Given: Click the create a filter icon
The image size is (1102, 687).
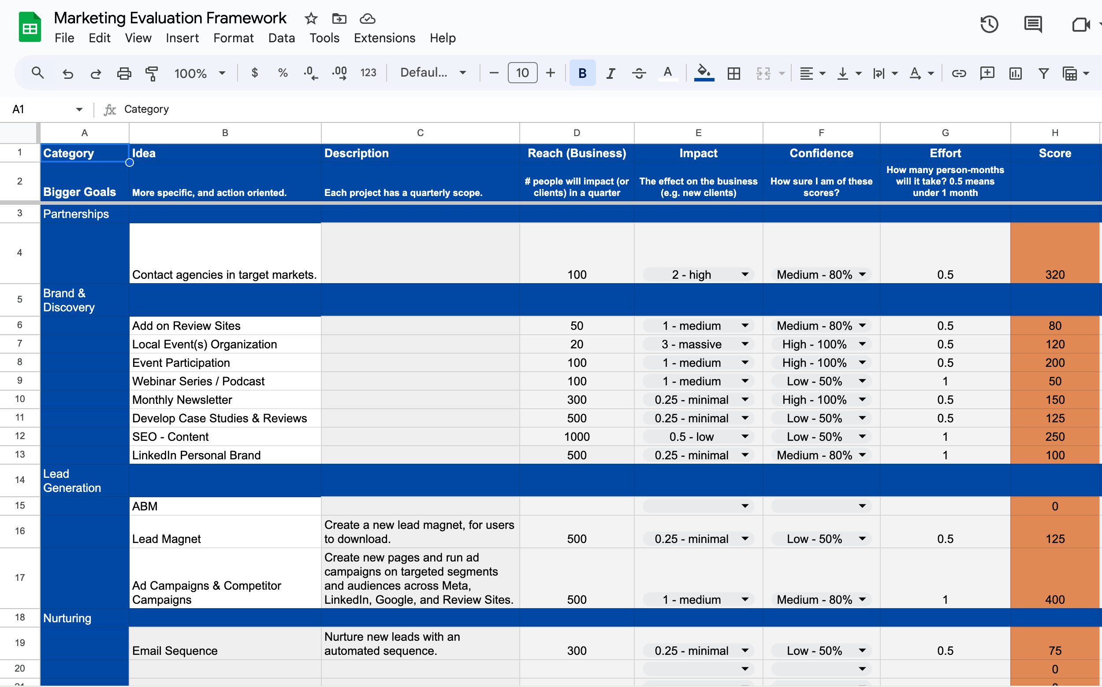Looking at the screenshot, I should point(1043,73).
